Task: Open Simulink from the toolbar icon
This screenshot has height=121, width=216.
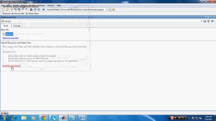Action: click(31, 9)
